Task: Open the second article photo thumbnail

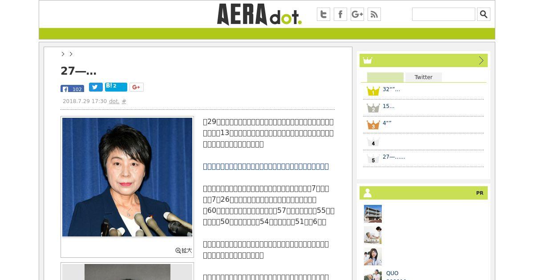Action: (x=127, y=272)
